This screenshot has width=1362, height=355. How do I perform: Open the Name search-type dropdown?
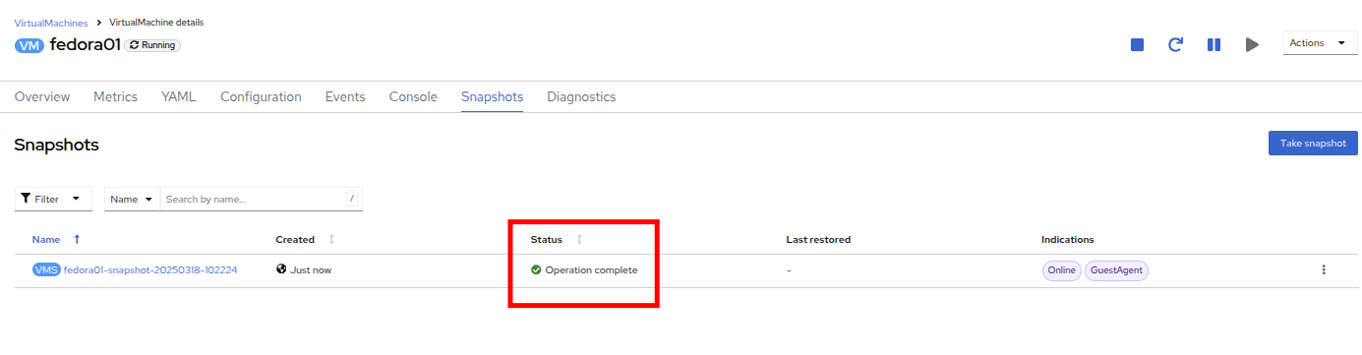[132, 199]
